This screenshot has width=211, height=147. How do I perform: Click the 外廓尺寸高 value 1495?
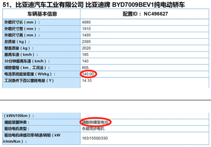(86, 35)
